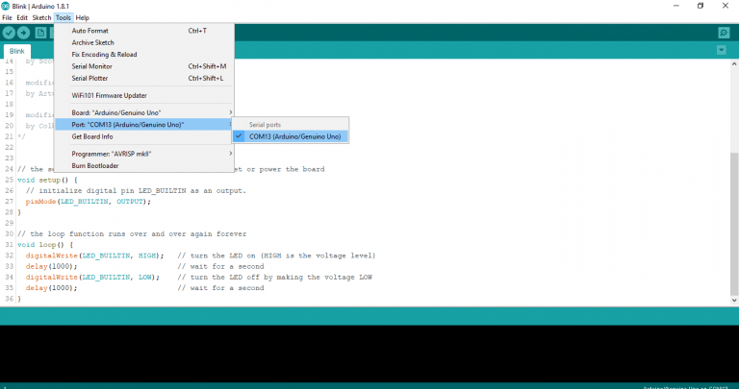
Task: Open the Sketch menu
Action: coord(41,17)
